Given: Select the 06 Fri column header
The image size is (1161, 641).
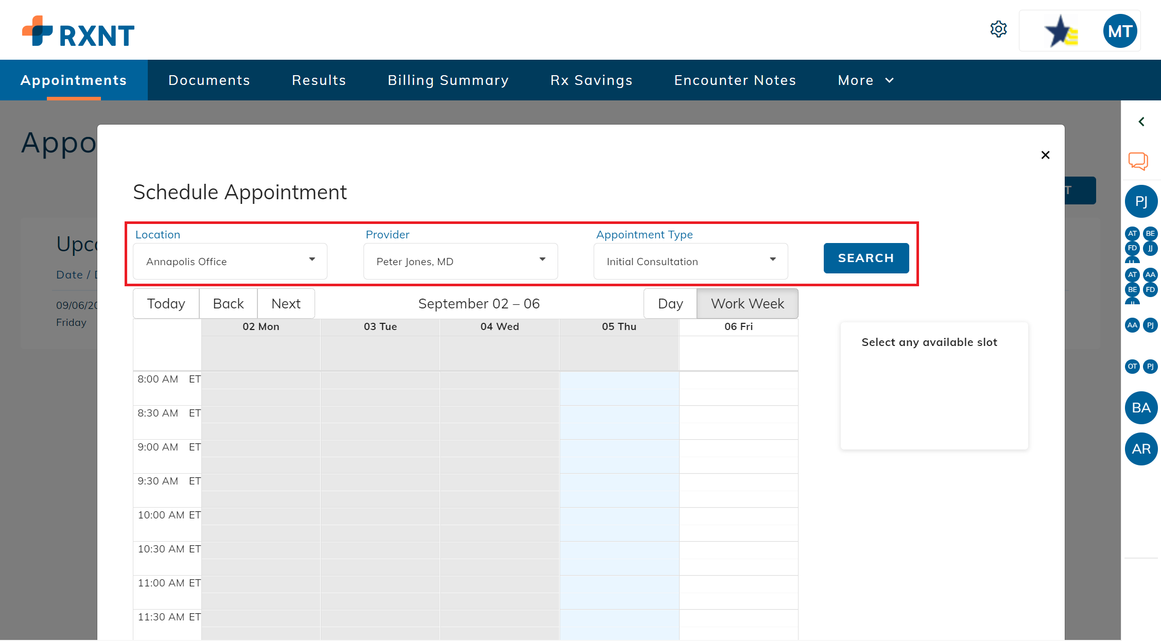Looking at the screenshot, I should point(738,326).
